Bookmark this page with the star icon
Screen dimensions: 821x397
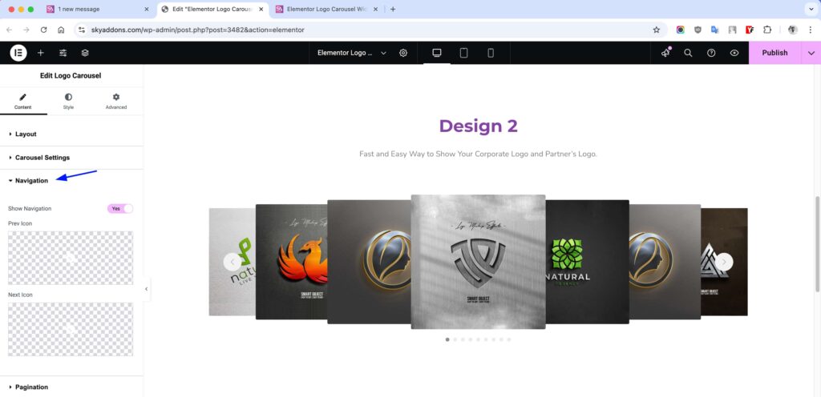pyautogui.click(x=656, y=30)
